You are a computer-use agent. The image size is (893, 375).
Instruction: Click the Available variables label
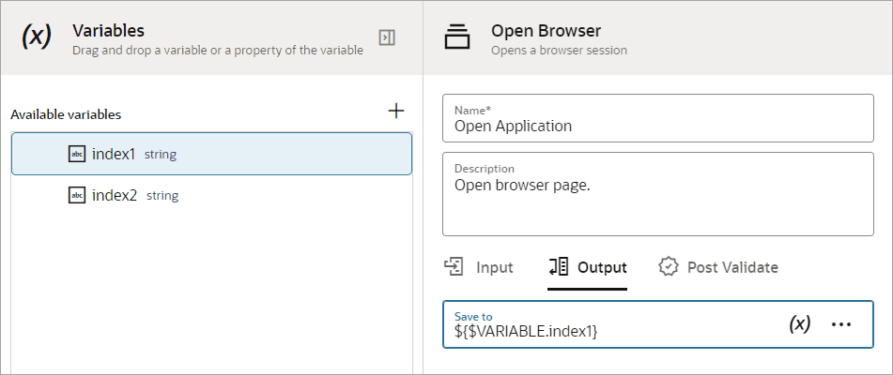click(x=66, y=114)
